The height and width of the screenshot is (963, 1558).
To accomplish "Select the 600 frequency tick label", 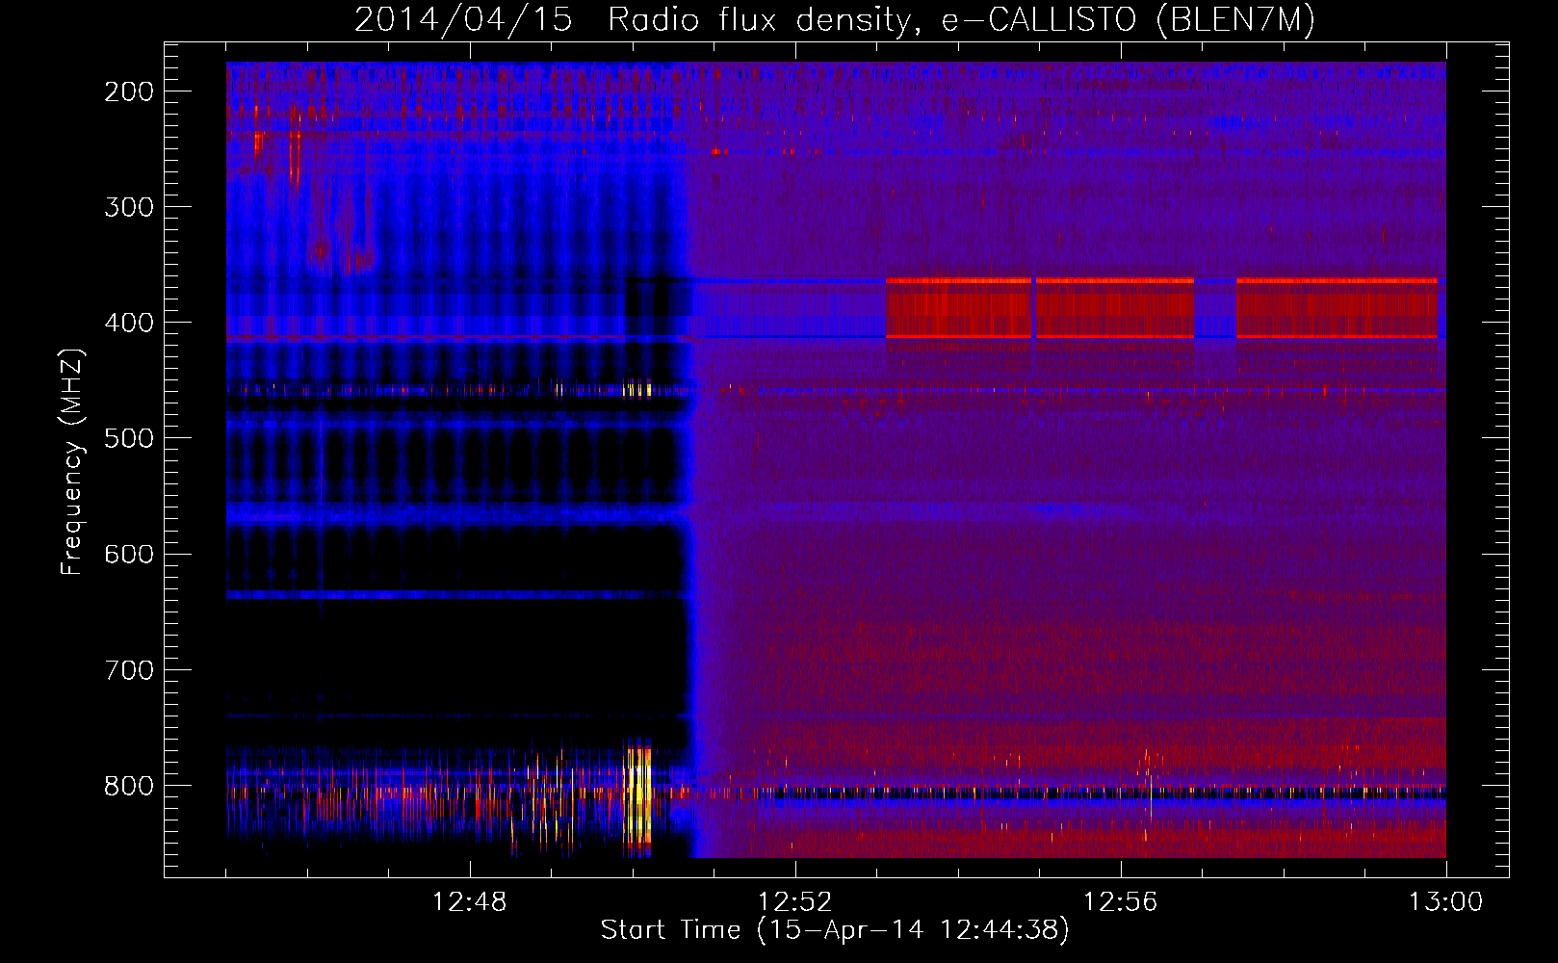I will point(129,554).
